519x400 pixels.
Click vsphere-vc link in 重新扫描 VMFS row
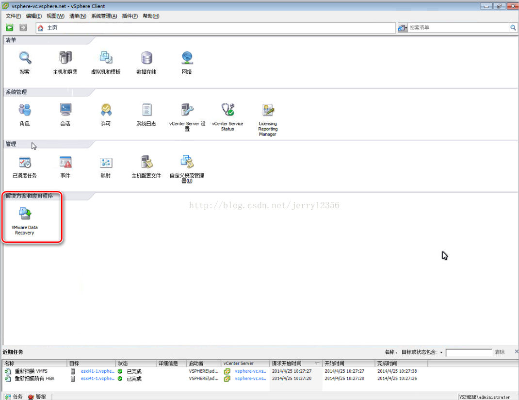pyautogui.click(x=250, y=371)
